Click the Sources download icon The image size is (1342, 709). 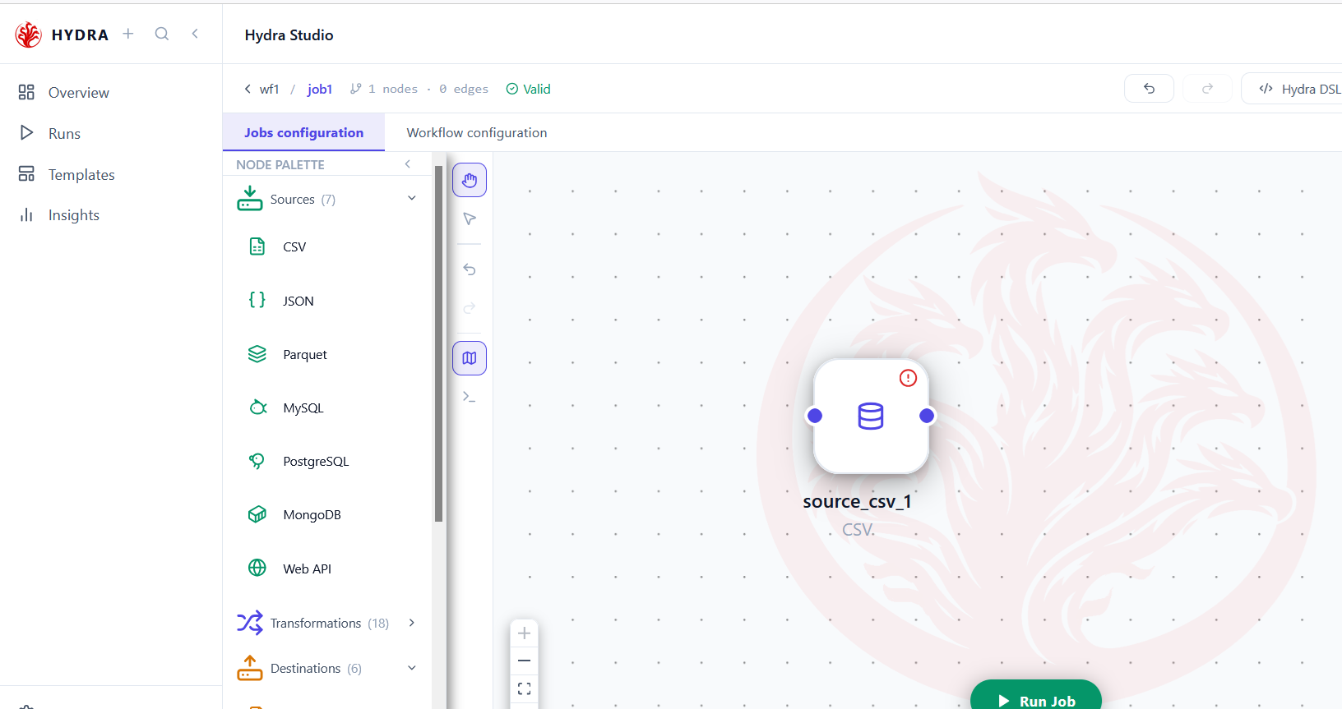(x=250, y=198)
